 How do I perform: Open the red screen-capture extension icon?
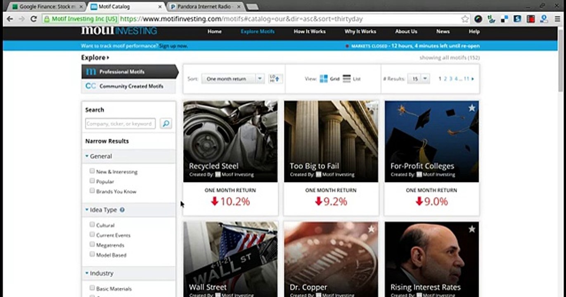point(530,19)
